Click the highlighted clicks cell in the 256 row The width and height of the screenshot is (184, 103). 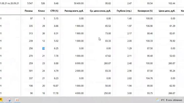tap(43, 48)
